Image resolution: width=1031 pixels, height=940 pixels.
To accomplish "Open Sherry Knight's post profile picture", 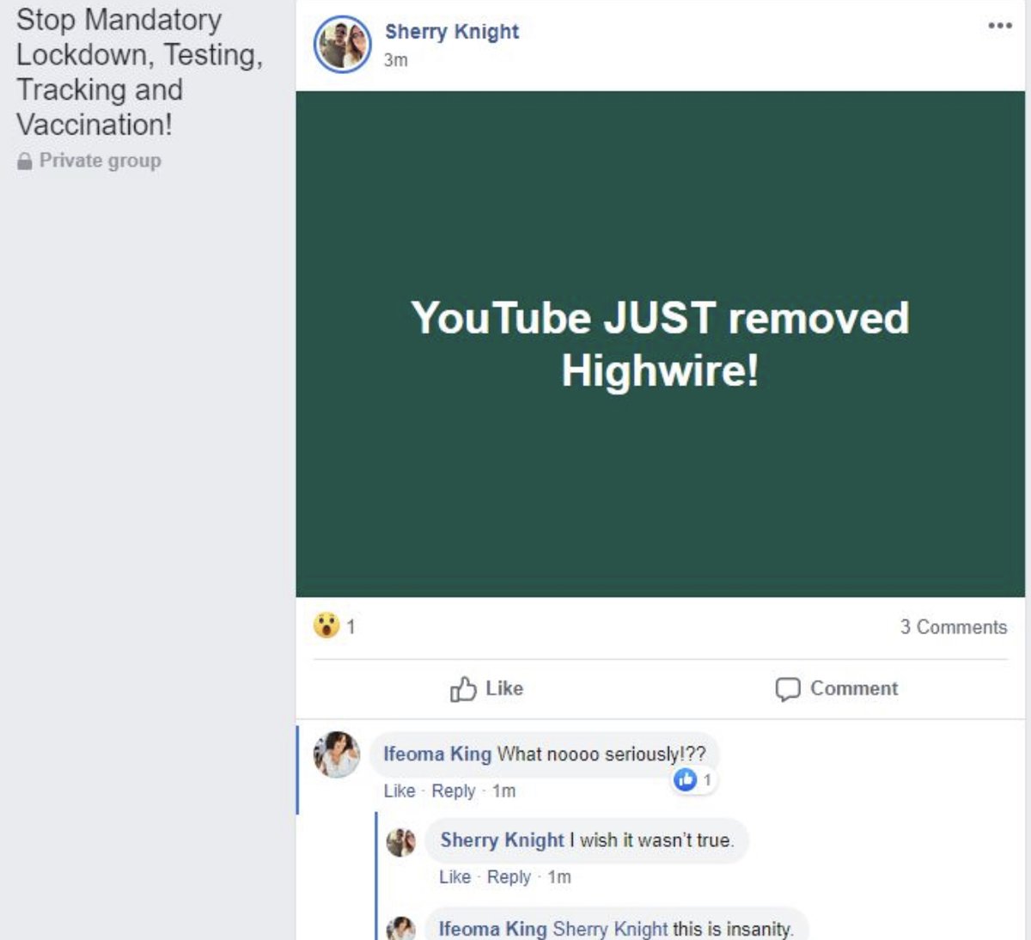I will [343, 45].
